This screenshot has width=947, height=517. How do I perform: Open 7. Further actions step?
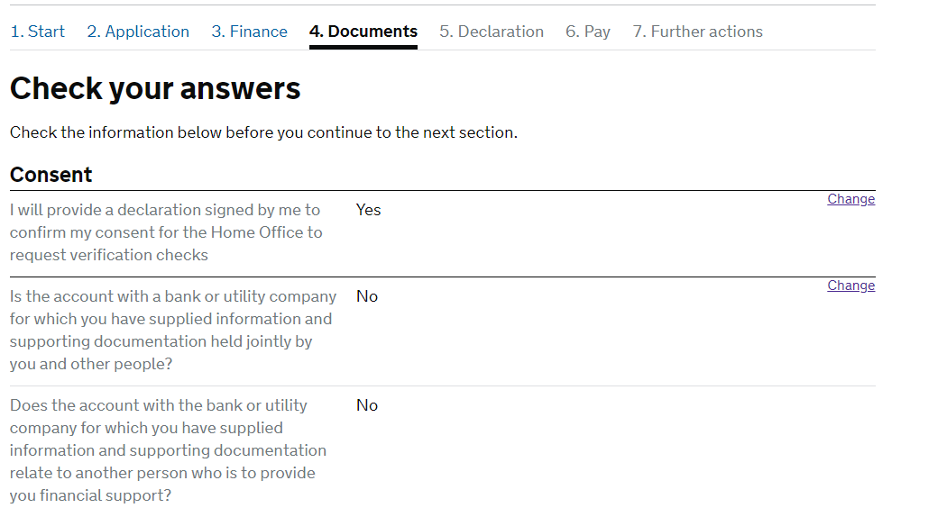coord(697,32)
